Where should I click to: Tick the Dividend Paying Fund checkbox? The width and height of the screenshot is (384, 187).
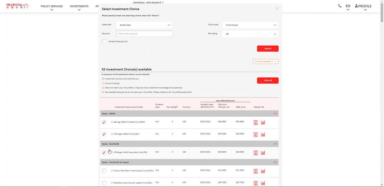click(104, 42)
